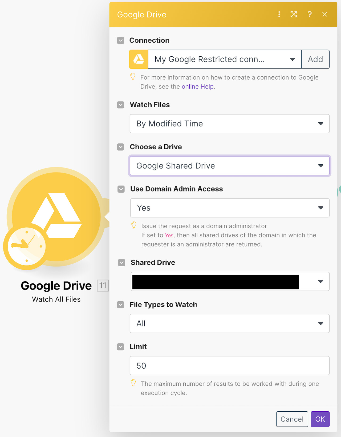Image resolution: width=341 pixels, height=437 pixels.
Task: Confirm settings with the OK button
Action: [320, 419]
